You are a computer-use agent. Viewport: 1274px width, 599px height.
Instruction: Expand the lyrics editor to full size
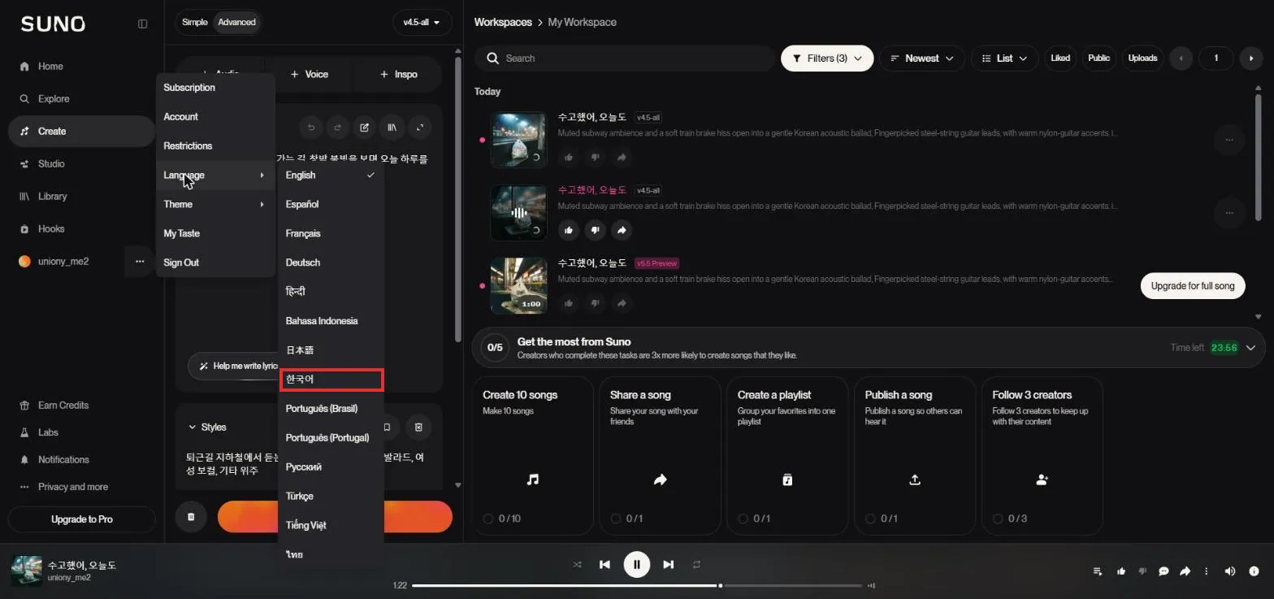pos(420,128)
